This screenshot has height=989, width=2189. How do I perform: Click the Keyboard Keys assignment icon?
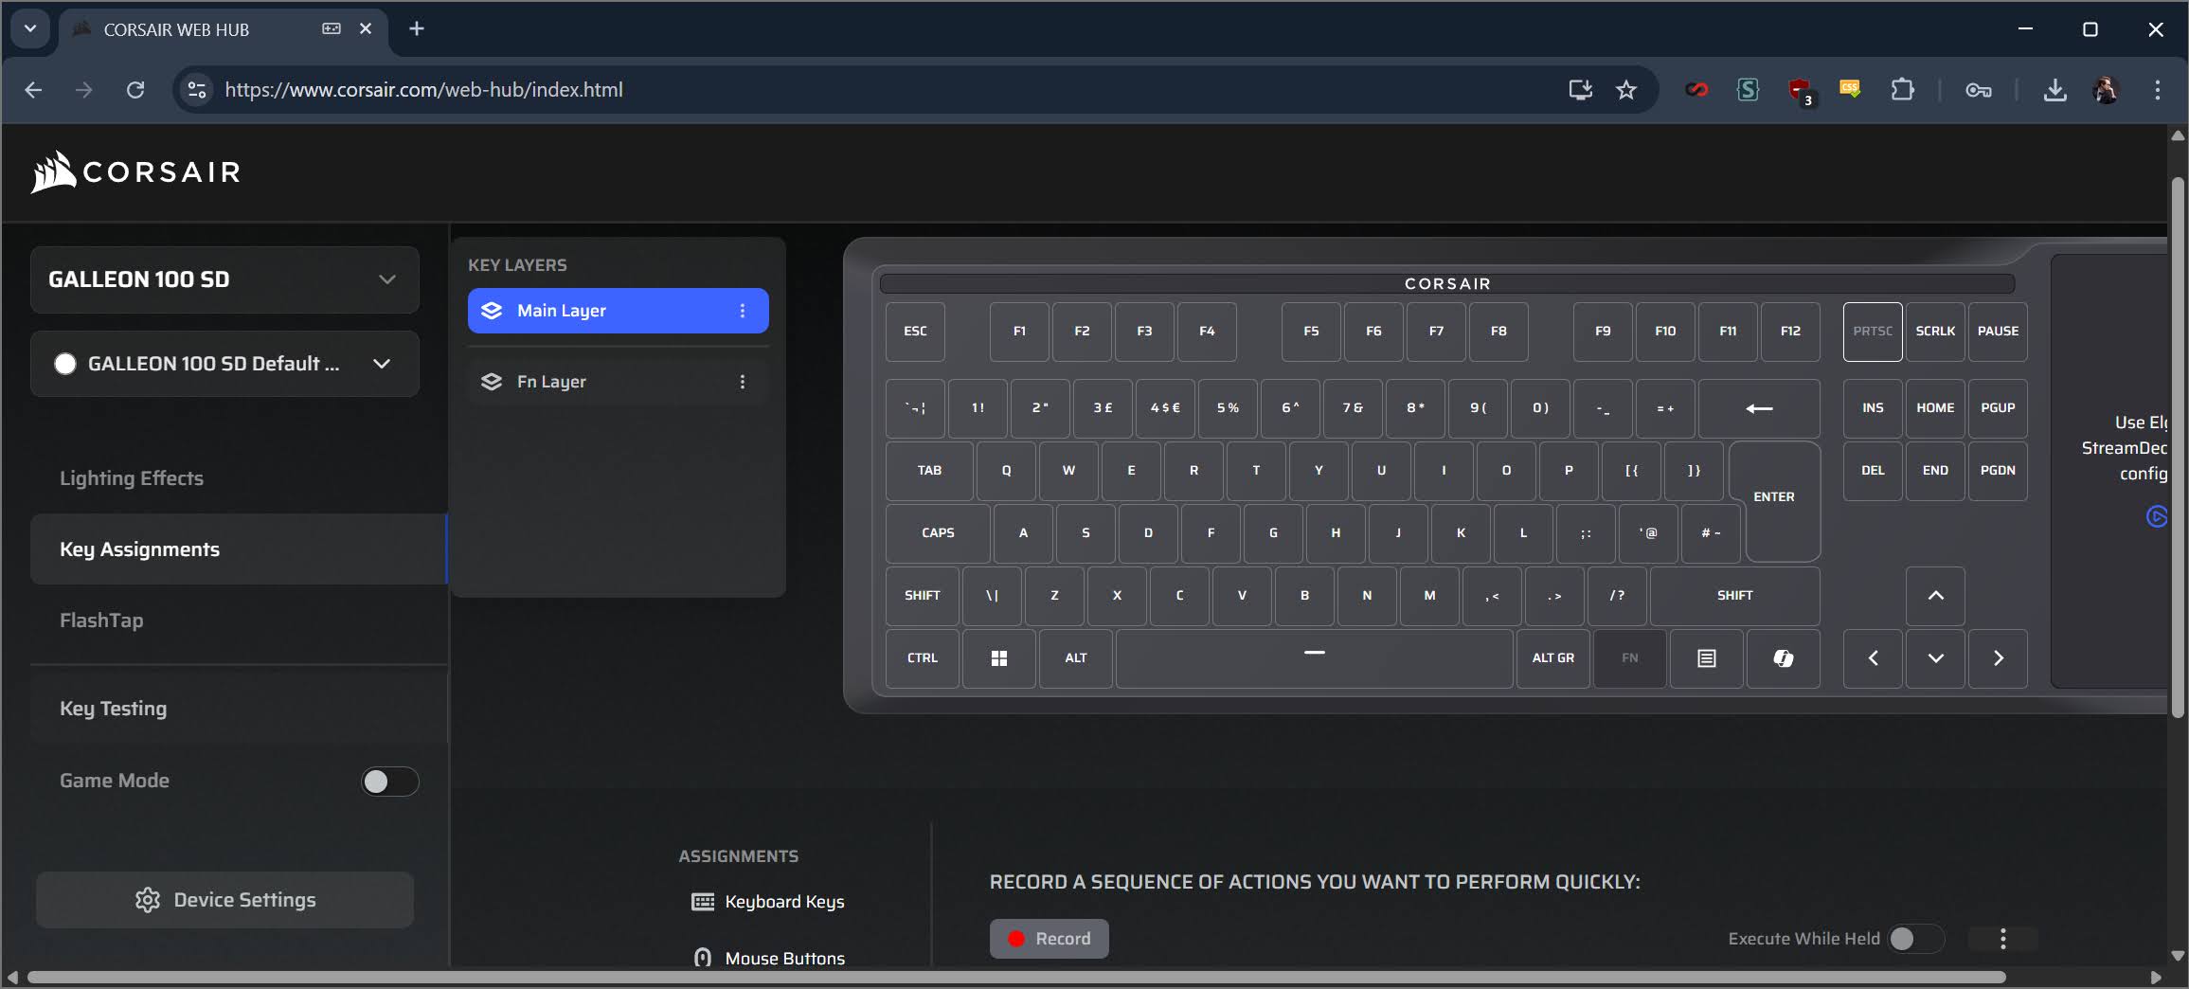[703, 902]
